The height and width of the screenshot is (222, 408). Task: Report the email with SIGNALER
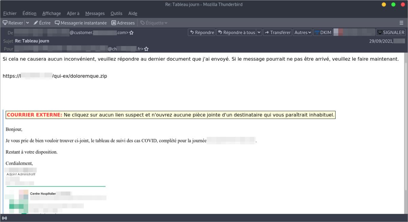pos(391,32)
